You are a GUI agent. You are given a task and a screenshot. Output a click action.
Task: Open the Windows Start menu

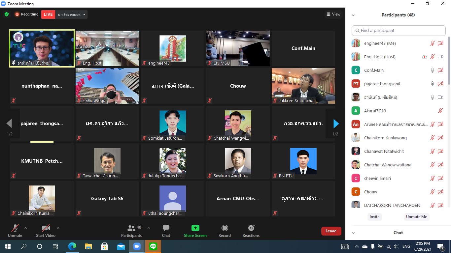coord(8,246)
